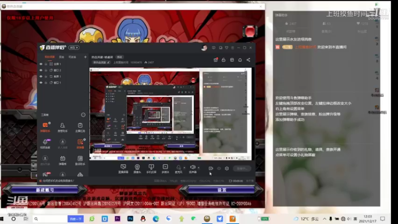
Task: Open the 歌词助手 lyrics assistant tool
Action: 80,160
